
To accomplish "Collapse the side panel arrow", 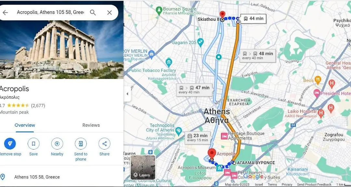I will [127, 94].
